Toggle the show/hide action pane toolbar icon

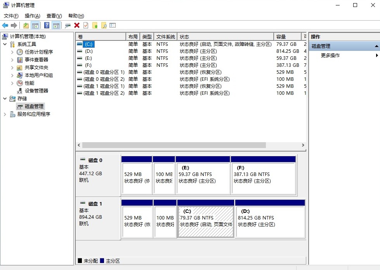[56, 25]
